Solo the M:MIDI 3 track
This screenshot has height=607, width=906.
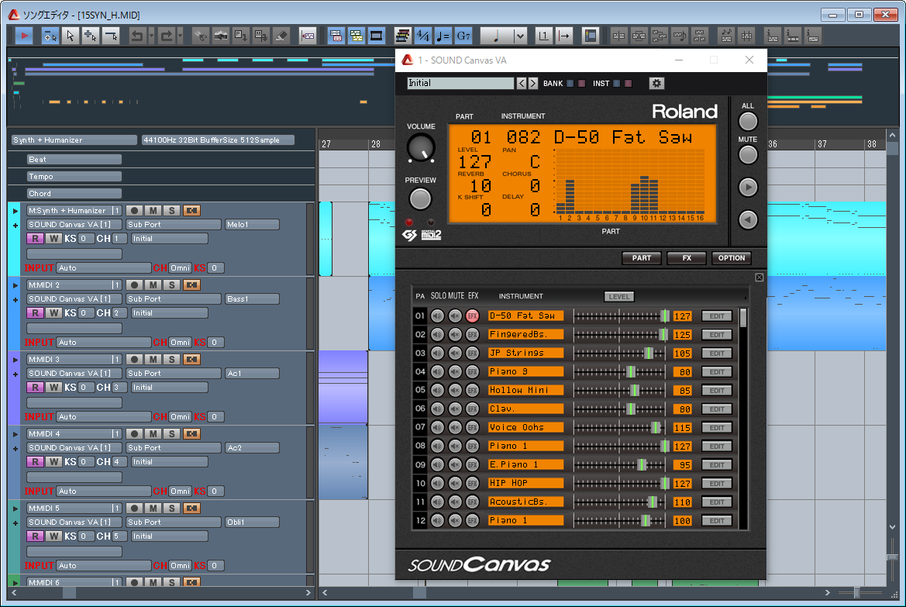coord(171,360)
